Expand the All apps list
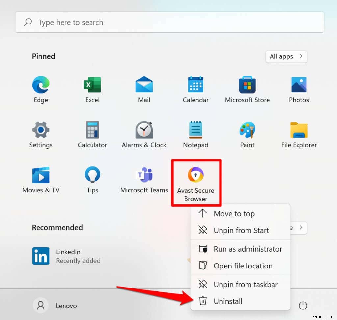 (286, 56)
